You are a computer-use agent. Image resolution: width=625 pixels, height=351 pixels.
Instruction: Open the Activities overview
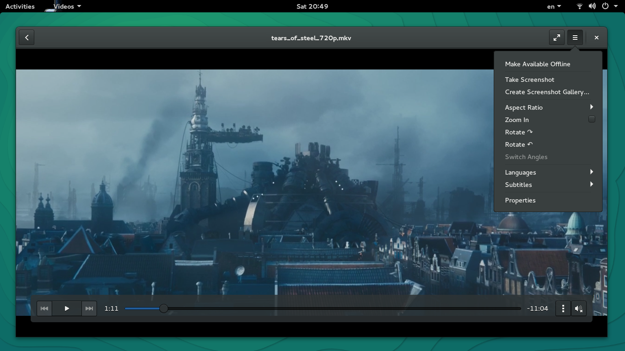20,6
